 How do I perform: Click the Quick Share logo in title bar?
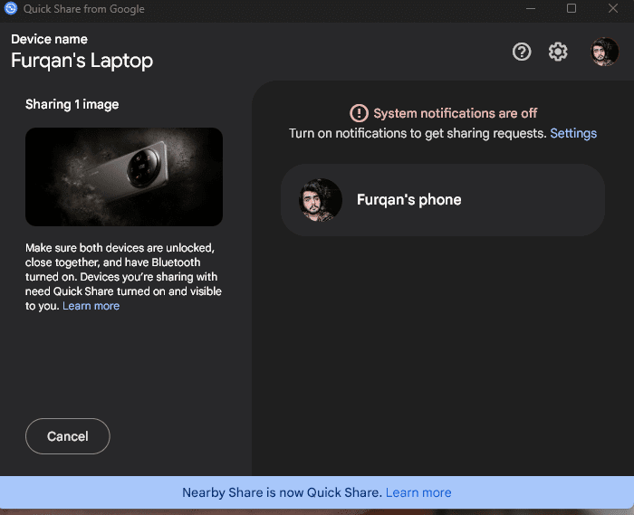[x=11, y=8]
